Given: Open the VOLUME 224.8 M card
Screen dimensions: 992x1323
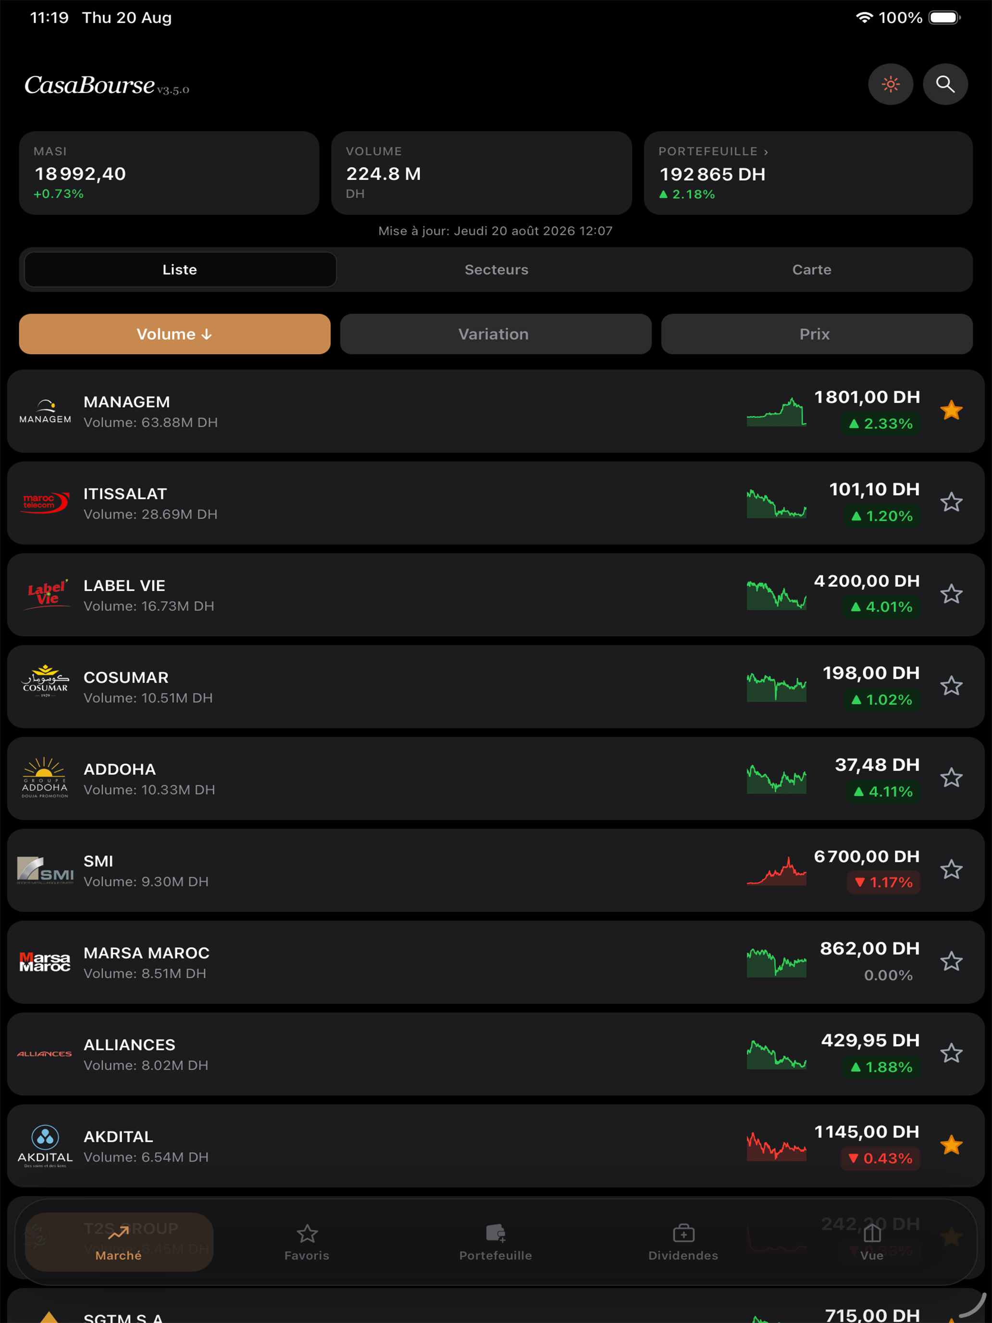Looking at the screenshot, I should click(x=482, y=173).
